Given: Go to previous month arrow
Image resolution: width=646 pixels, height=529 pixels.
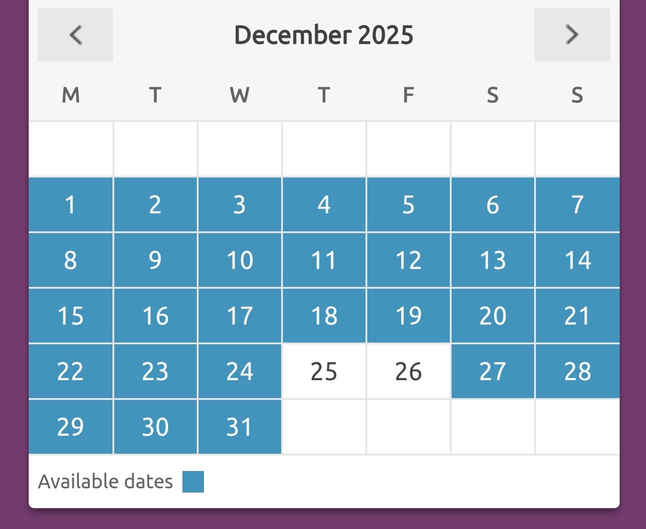Looking at the screenshot, I should 75,35.
